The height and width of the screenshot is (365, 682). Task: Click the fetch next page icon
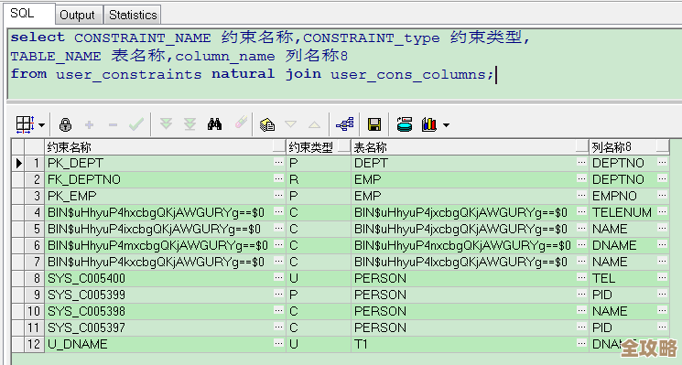click(166, 124)
